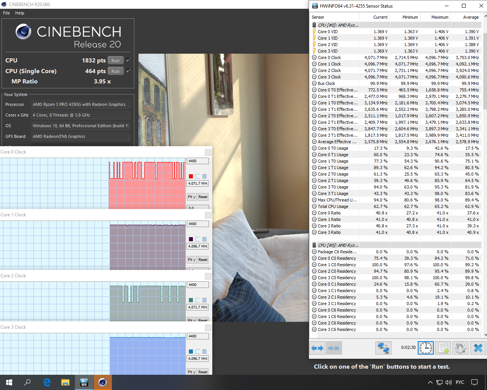Launch Microsoft Edge from the taskbar

point(47,382)
